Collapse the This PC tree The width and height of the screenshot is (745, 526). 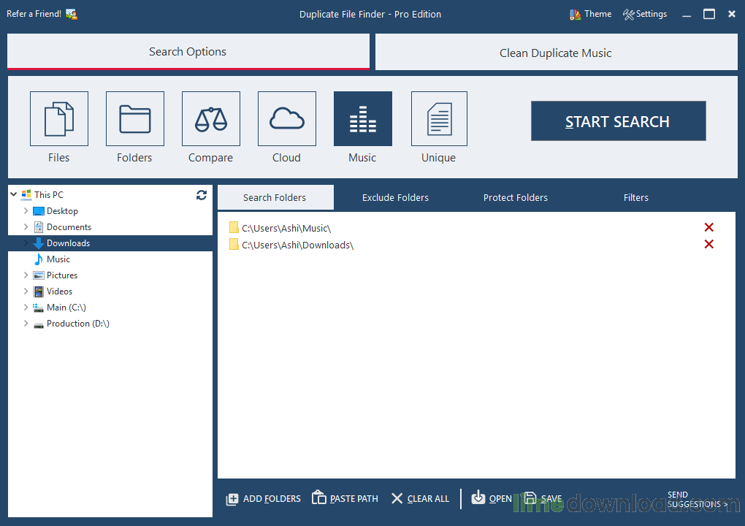14,195
